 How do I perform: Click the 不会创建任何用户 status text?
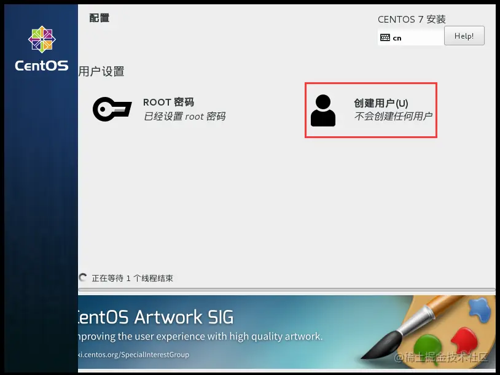click(393, 116)
